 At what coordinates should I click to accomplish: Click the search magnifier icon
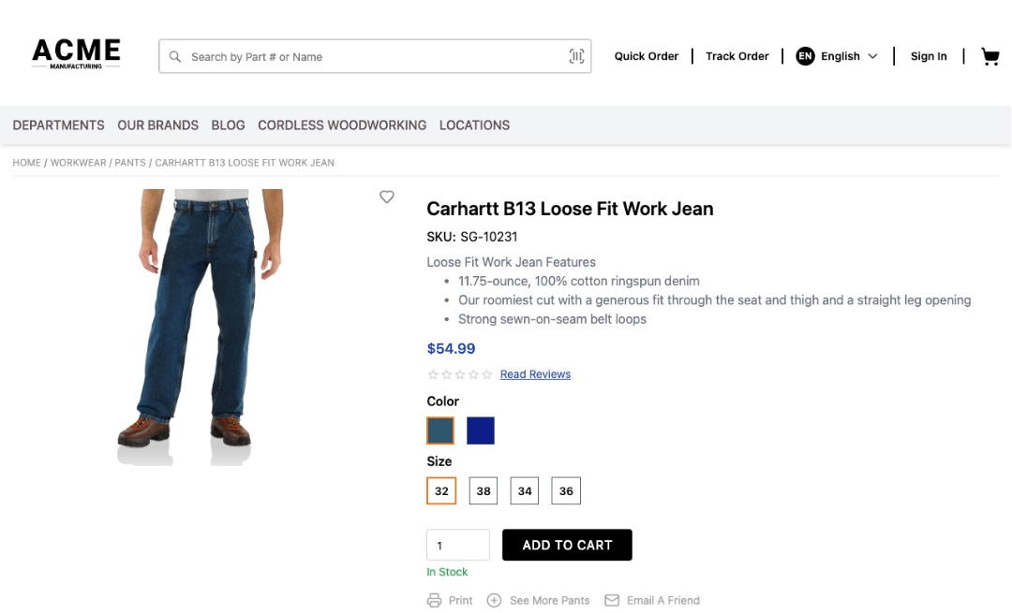click(x=175, y=57)
